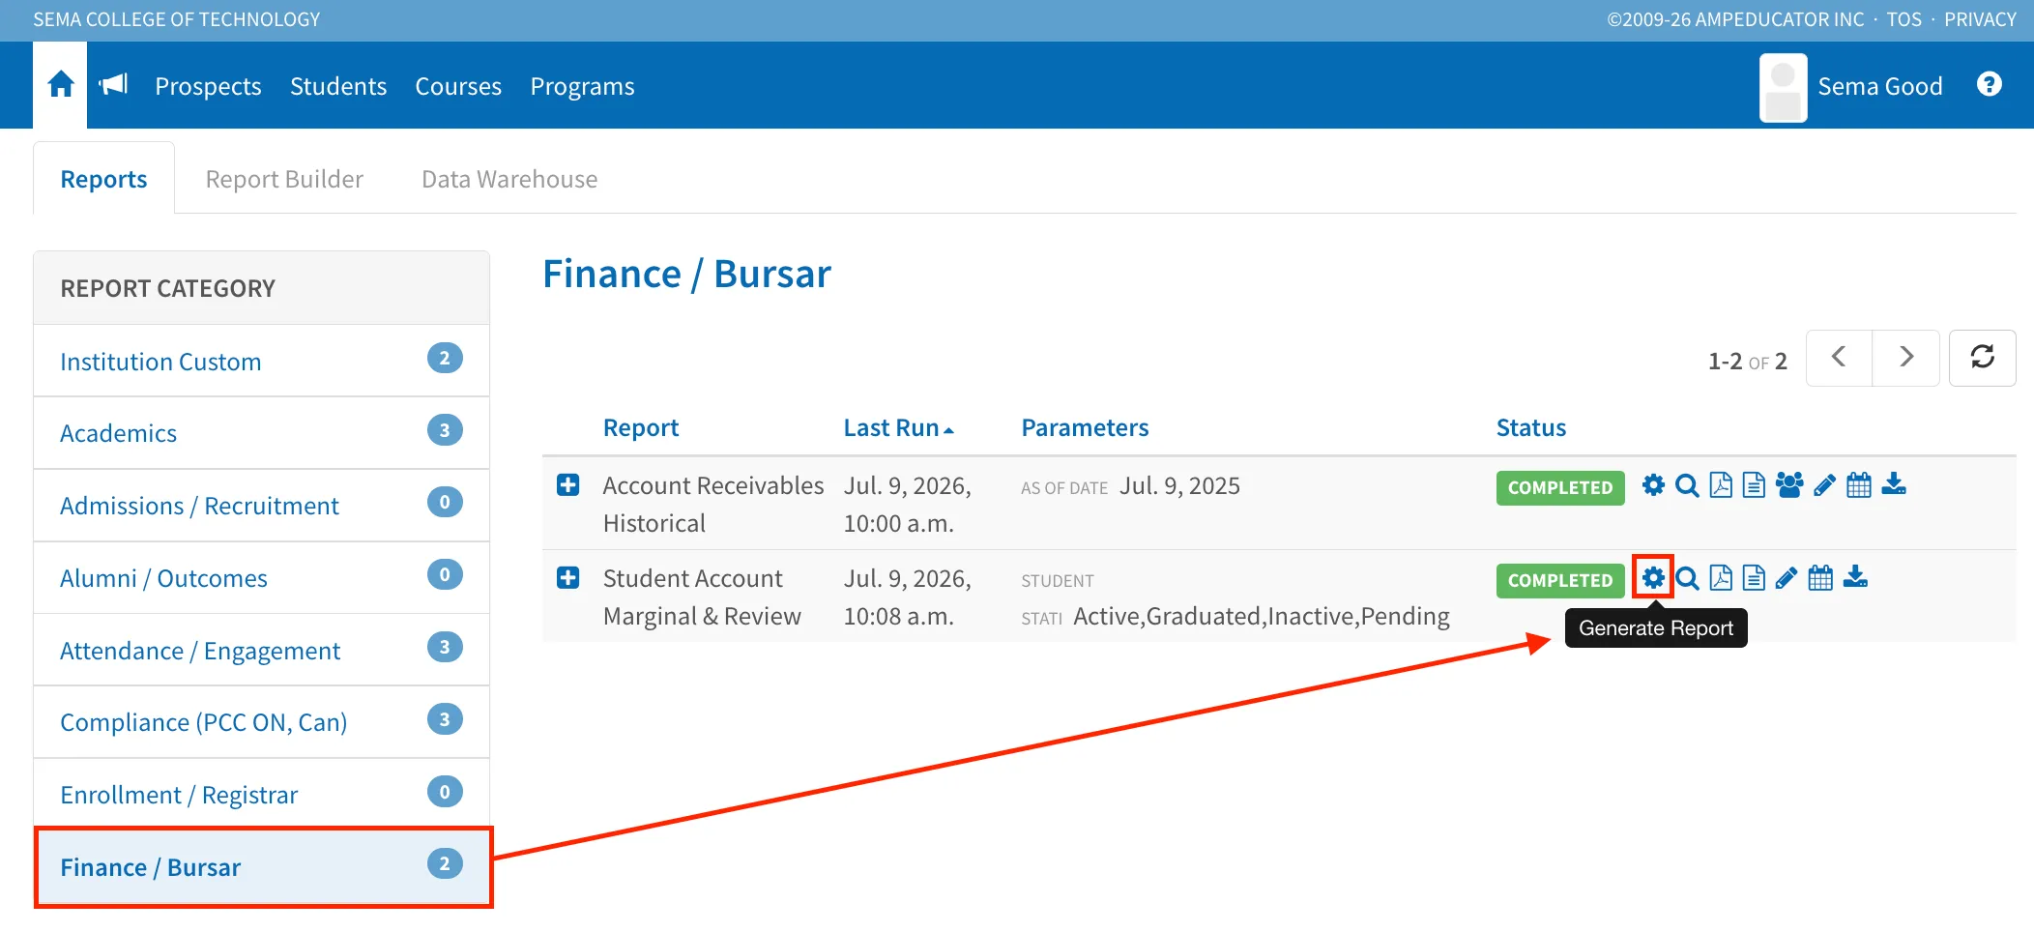Download Account Receivables Historical report
This screenshot has width=2034, height=932.
pos(1894,484)
